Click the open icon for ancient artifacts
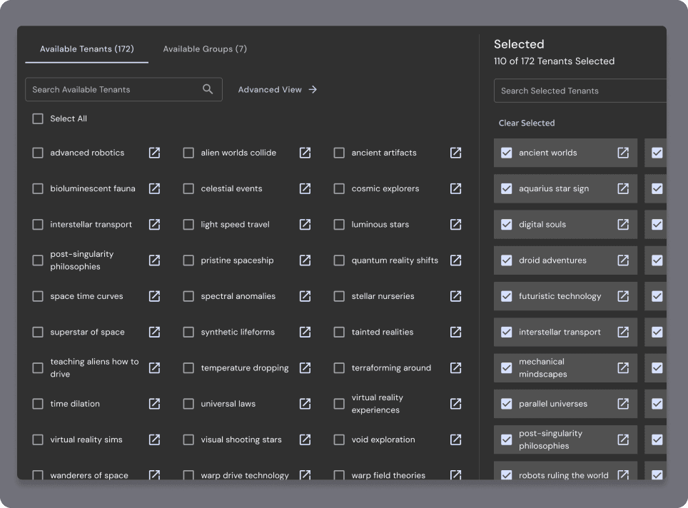The width and height of the screenshot is (688, 508). pos(456,153)
